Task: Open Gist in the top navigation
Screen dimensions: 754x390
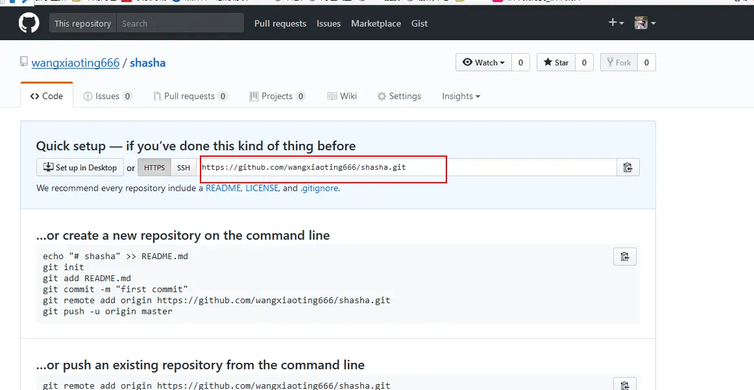Action: point(419,23)
